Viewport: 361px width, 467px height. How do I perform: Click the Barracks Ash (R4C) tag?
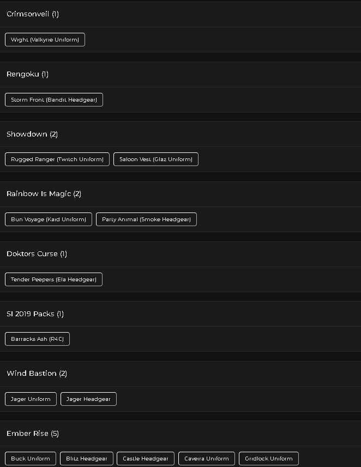pyautogui.click(x=37, y=339)
